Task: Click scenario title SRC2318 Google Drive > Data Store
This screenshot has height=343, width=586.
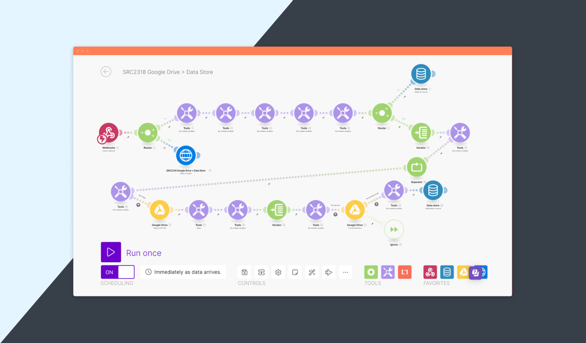Action: [x=168, y=72]
